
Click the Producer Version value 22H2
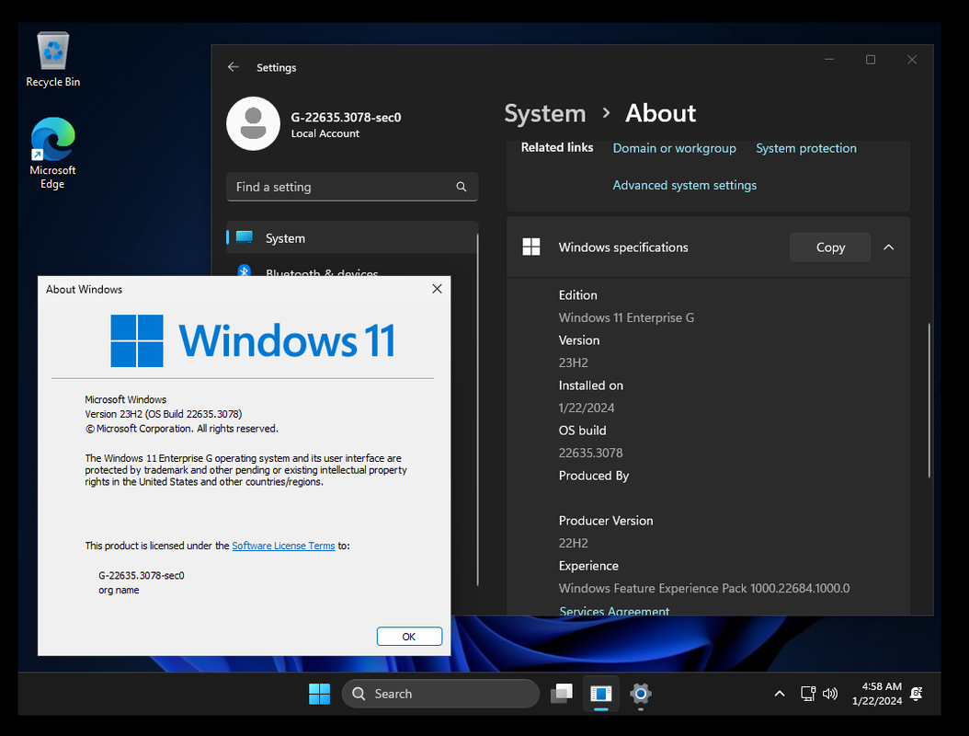click(574, 543)
